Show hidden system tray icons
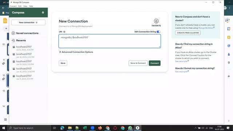This screenshot has height=131, width=233. tap(196, 128)
